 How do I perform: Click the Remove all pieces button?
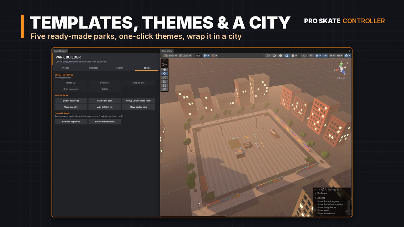(x=71, y=122)
